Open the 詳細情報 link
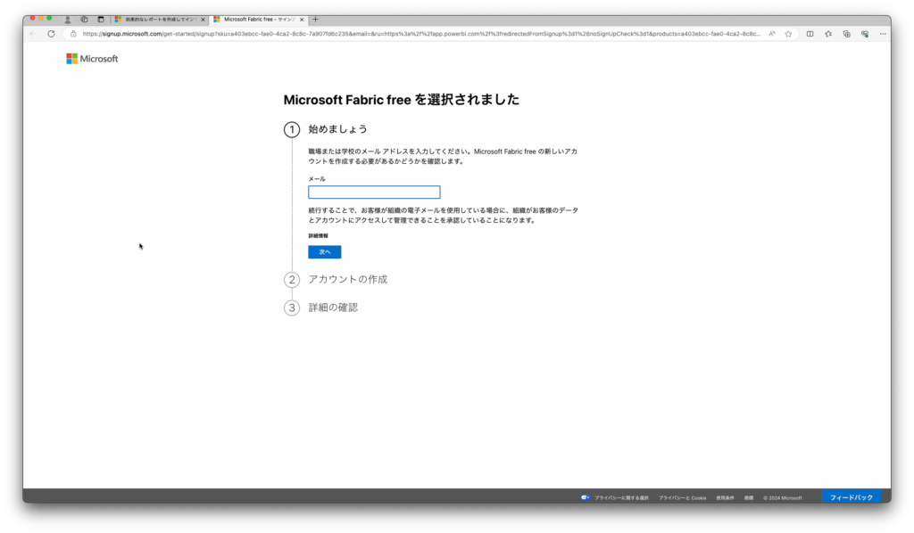The height and width of the screenshot is (533, 914). [x=318, y=235]
